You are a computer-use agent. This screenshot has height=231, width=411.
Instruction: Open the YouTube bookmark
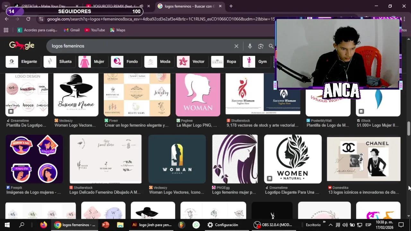95,30
